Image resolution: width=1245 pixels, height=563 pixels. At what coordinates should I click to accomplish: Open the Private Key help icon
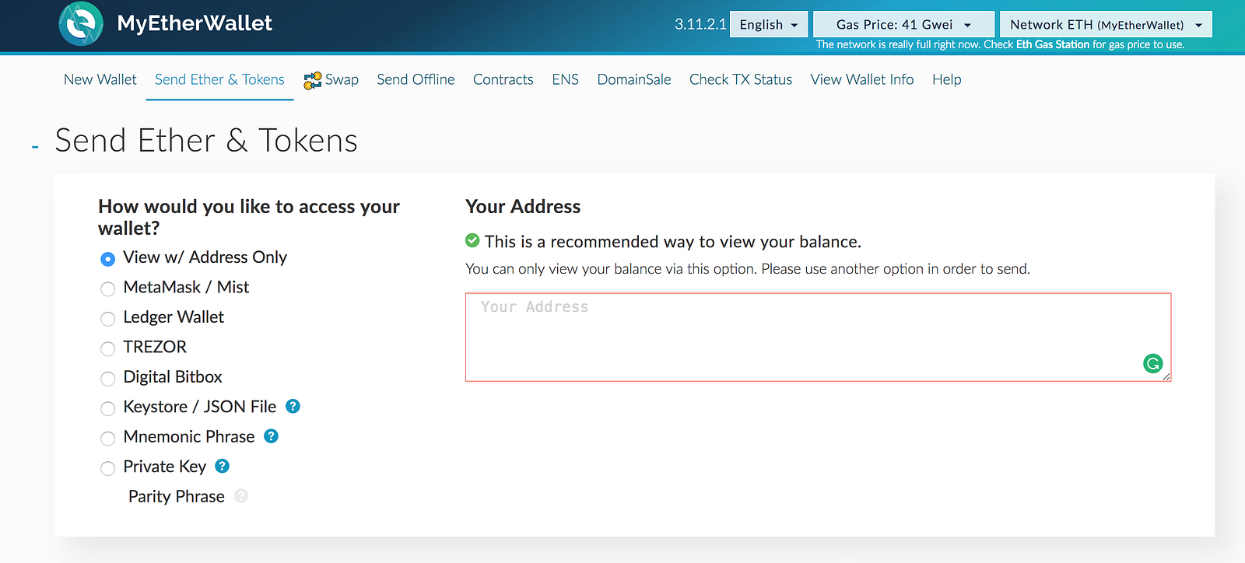223,466
